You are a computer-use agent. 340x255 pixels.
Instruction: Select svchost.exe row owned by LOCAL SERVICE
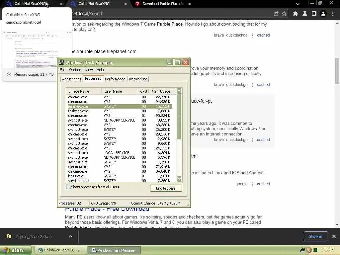[x=120, y=153]
